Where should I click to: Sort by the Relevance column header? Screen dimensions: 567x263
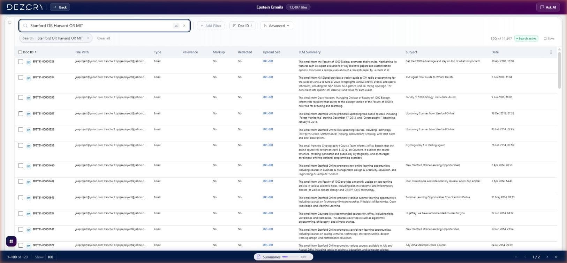click(x=190, y=52)
